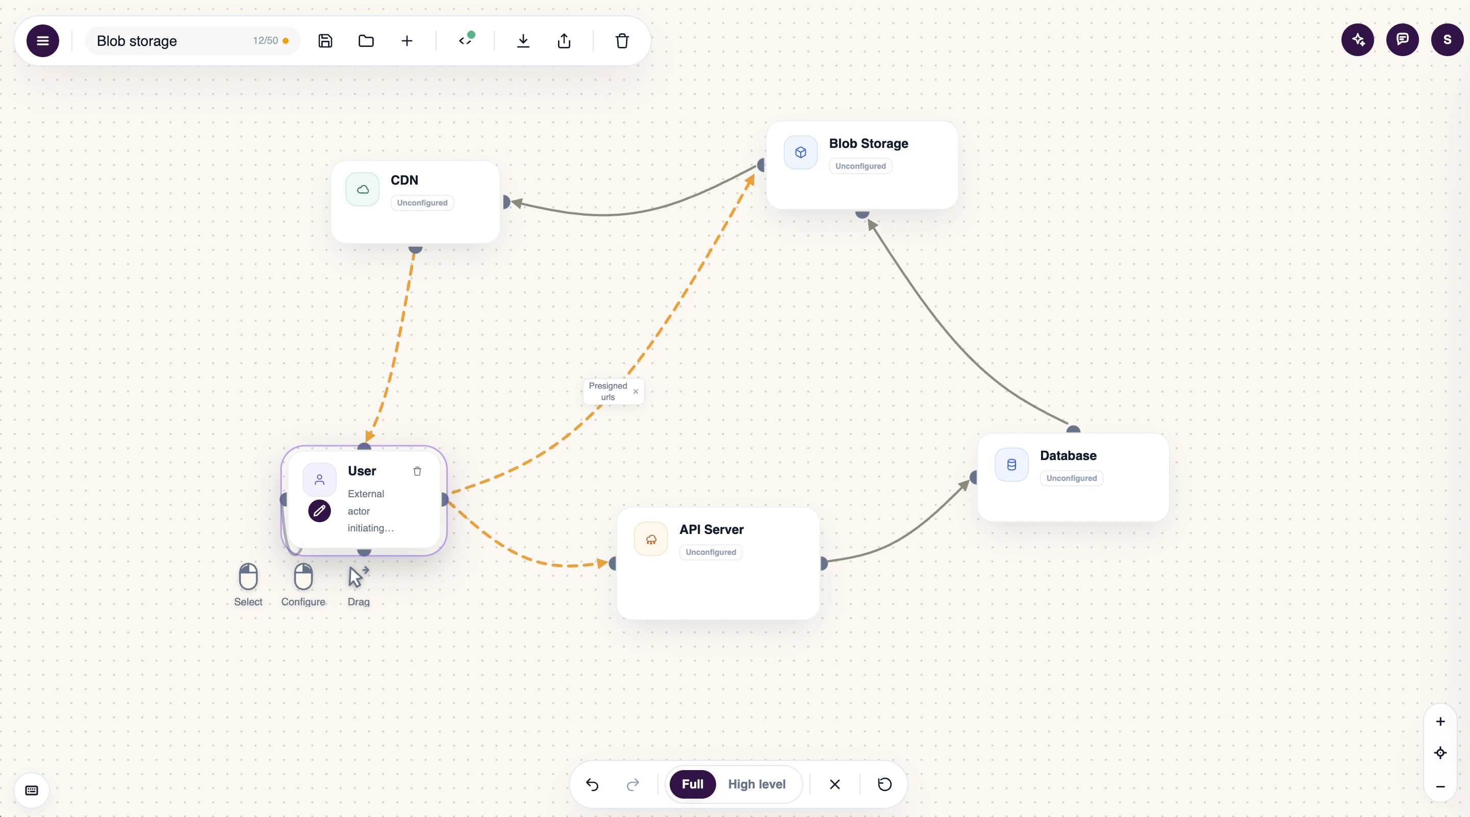Click the pencil edit icon on User node
This screenshot has height=817, width=1470.
click(320, 510)
